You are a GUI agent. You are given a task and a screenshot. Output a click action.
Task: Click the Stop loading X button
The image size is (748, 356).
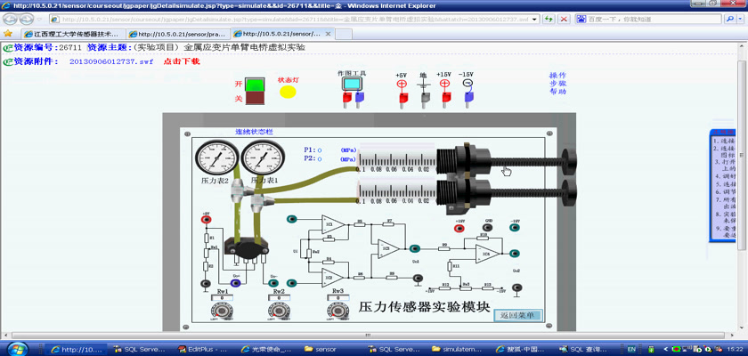point(564,19)
